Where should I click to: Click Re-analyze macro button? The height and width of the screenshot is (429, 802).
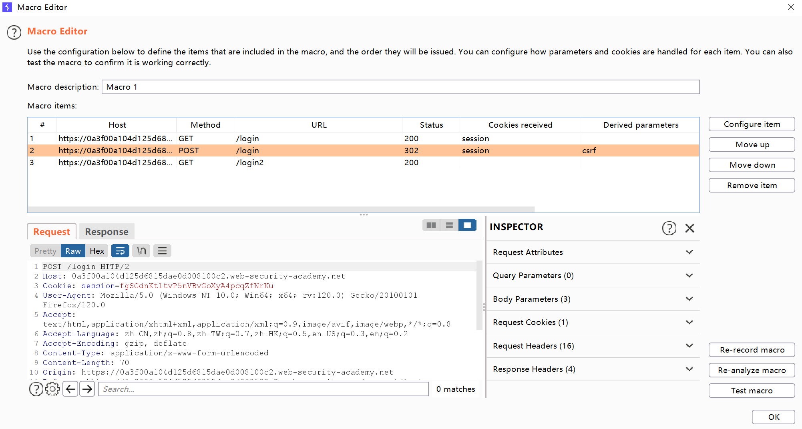click(752, 370)
